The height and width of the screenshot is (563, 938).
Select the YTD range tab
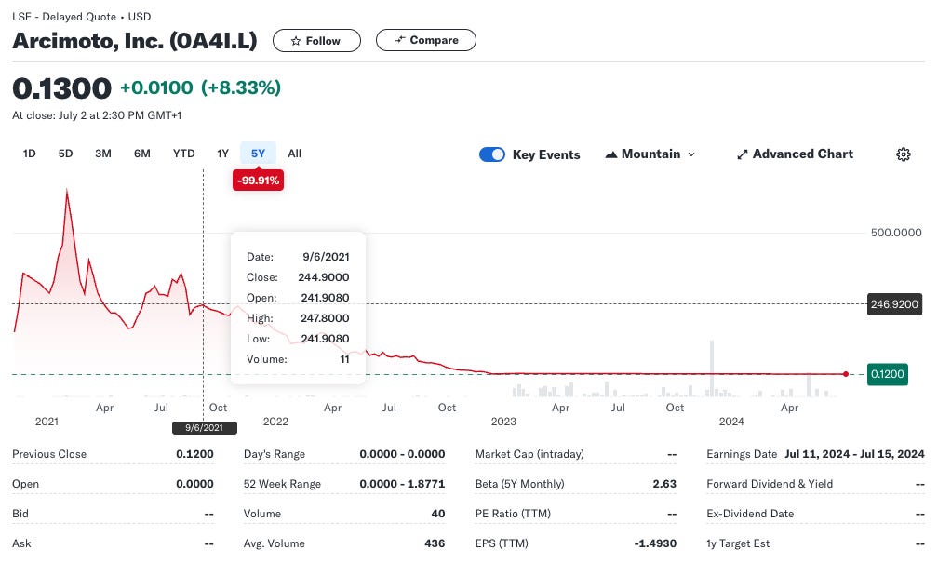pos(184,154)
